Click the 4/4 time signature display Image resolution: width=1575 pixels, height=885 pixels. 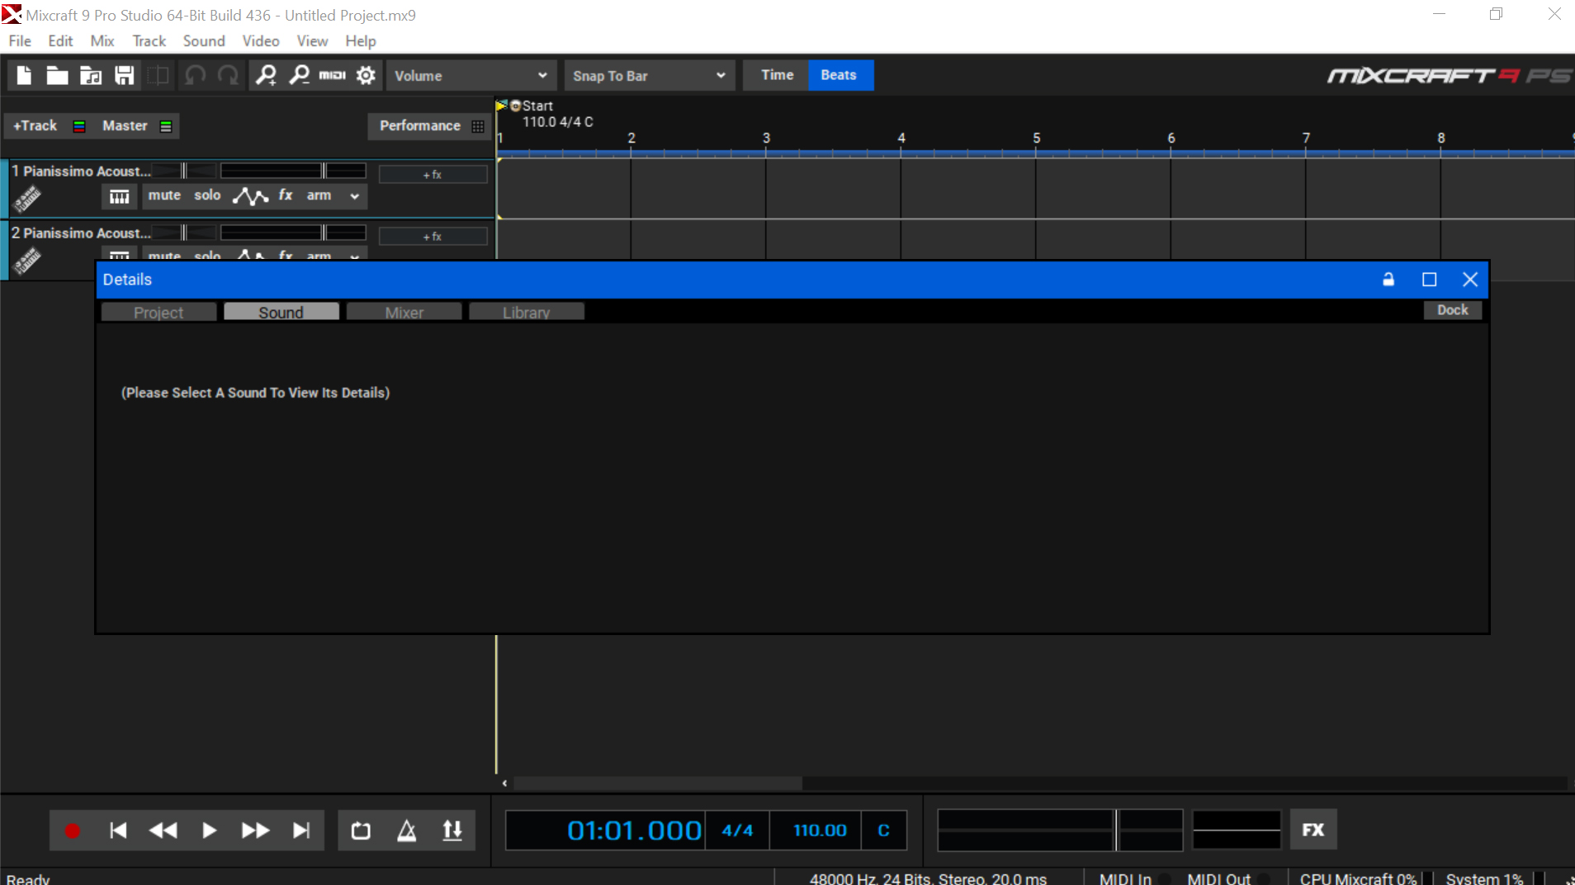tap(737, 831)
